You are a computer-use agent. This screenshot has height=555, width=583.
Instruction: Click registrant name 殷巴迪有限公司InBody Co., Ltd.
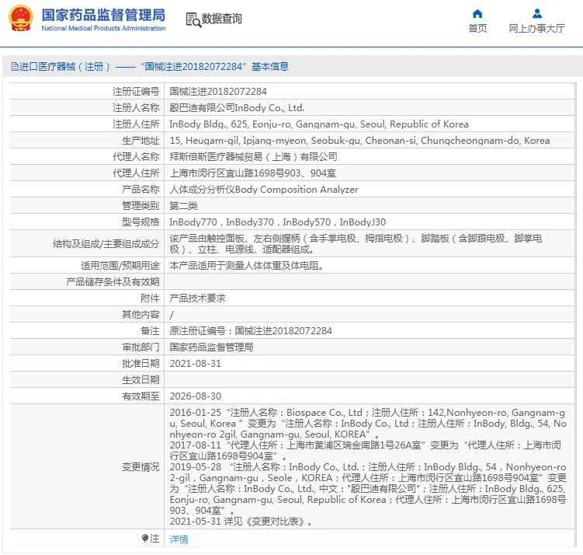(237, 108)
